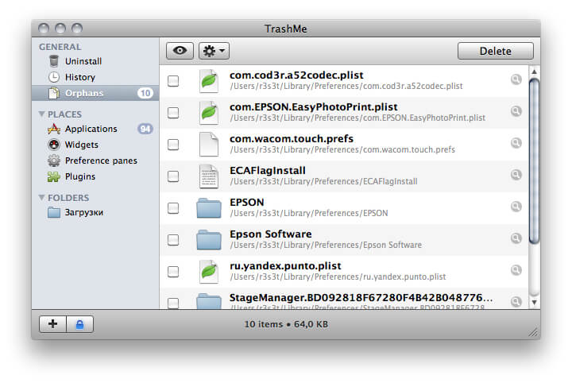This screenshot has width=572, height=383.
Task: Click the History clock icon
Action: click(54, 77)
